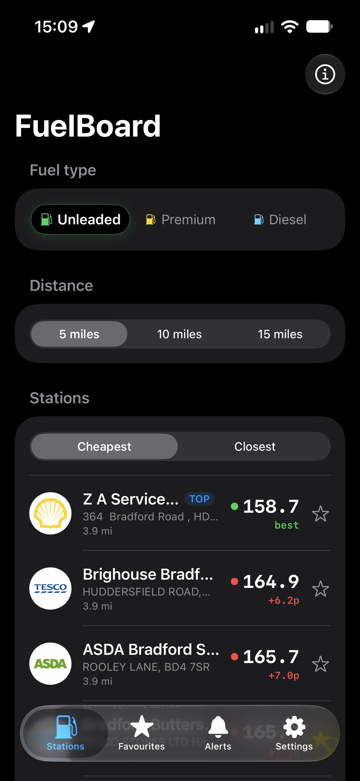Set distance to 5 miles
Image resolution: width=360 pixels, height=781 pixels.
tap(79, 334)
